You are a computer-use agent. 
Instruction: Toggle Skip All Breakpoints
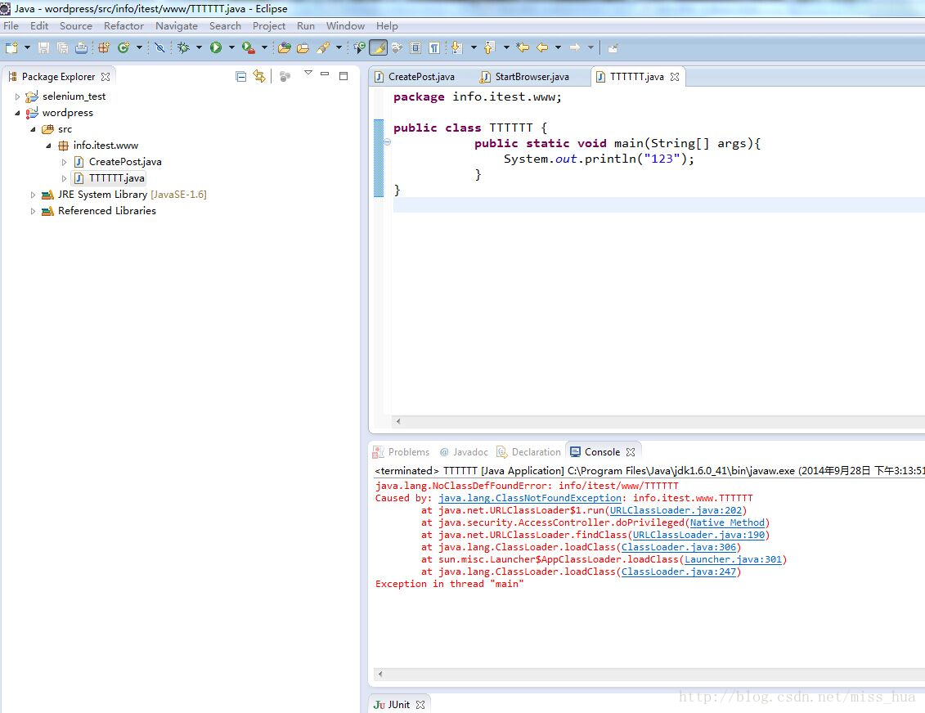[x=159, y=47]
